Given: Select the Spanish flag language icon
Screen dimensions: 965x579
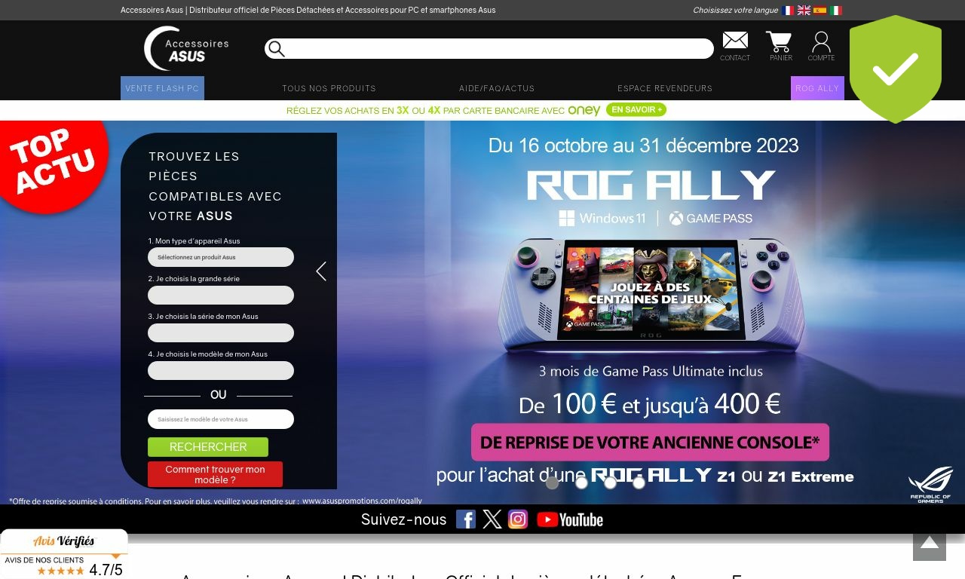Looking at the screenshot, I should [819, 11].
